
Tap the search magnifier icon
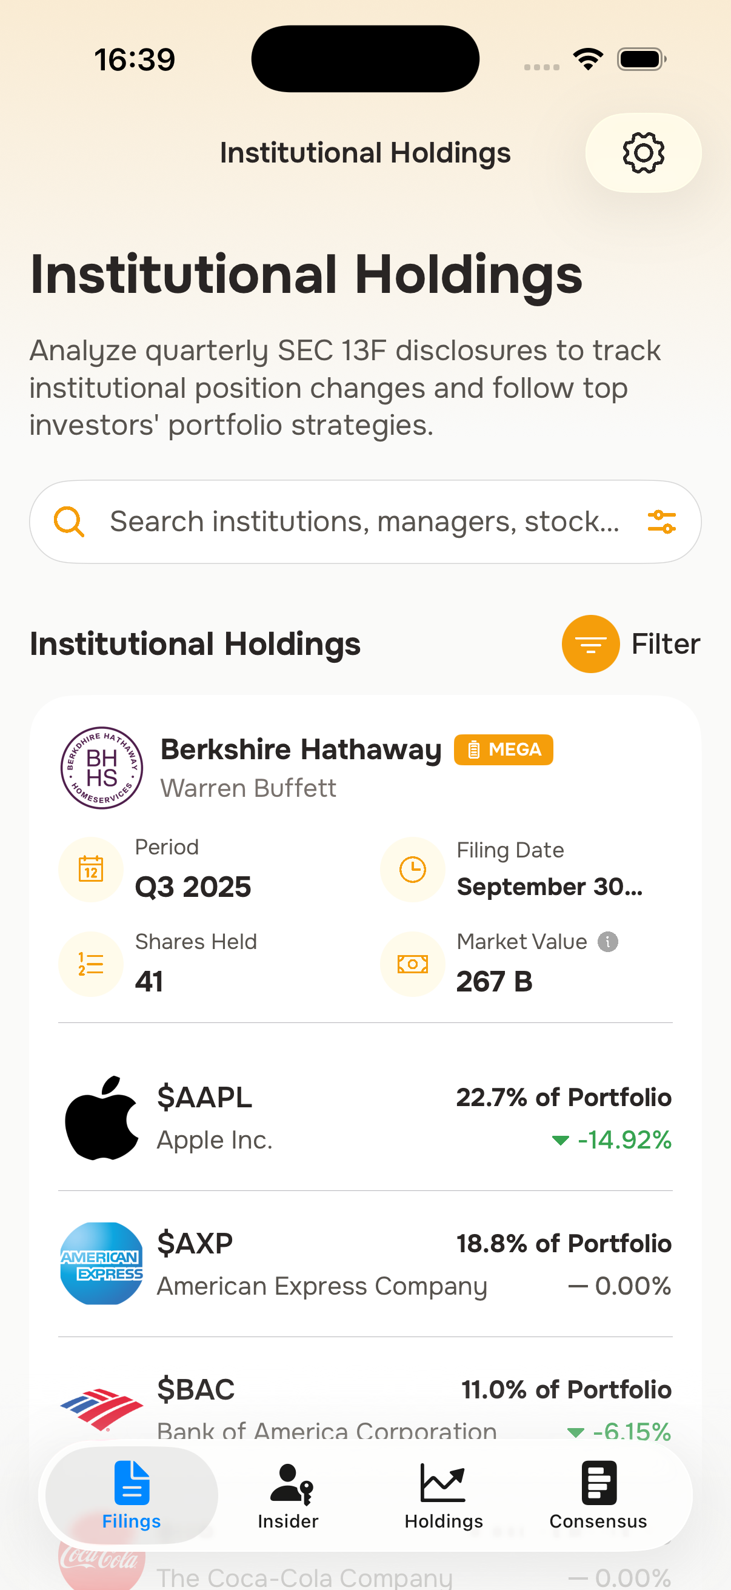point(68,522)
